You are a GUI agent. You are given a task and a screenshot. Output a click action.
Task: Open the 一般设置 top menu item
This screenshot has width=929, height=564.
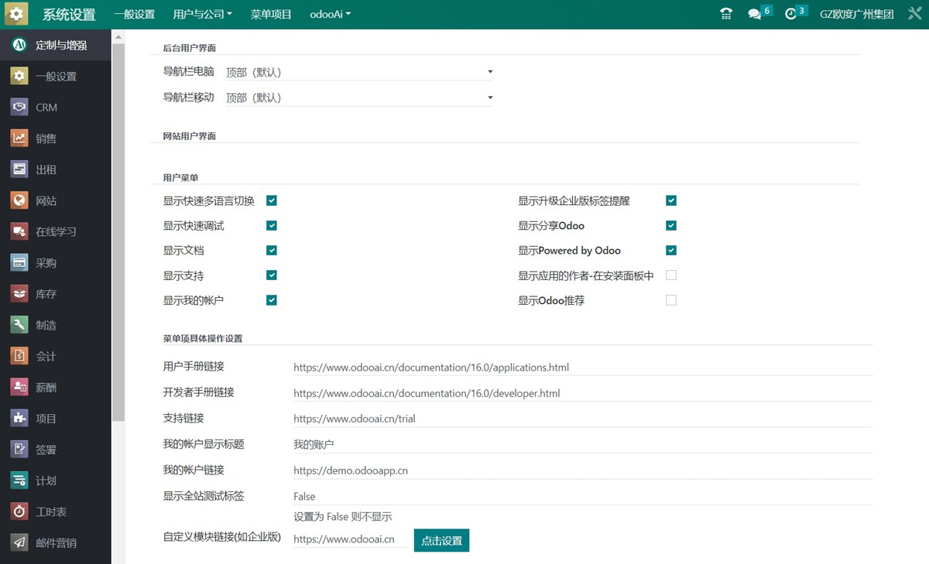[134, 14]
